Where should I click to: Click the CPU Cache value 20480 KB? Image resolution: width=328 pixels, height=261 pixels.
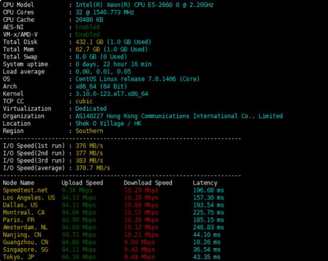pos(89,20)
